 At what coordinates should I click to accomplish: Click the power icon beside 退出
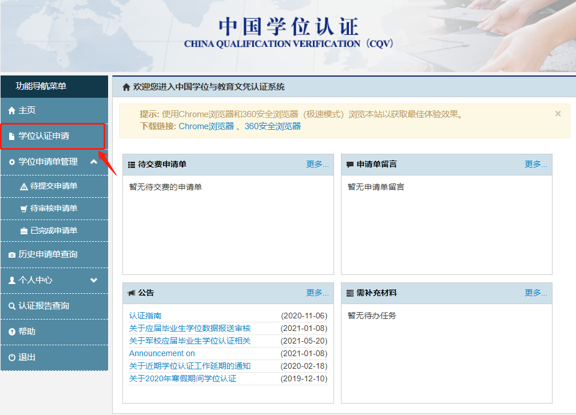click(12, 357)
